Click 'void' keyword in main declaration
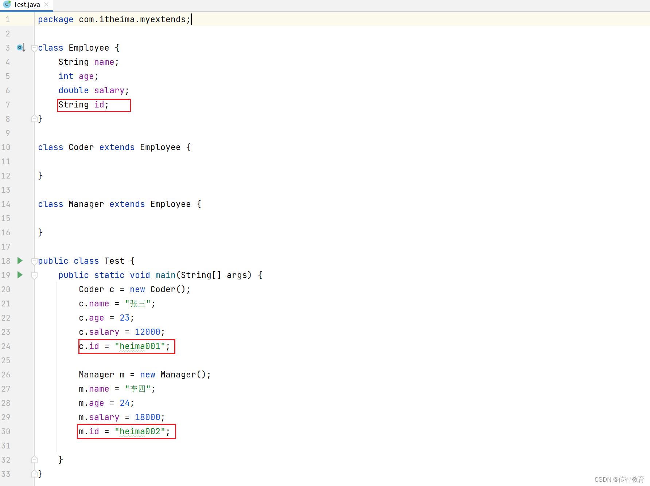 [x=140, y=275]
